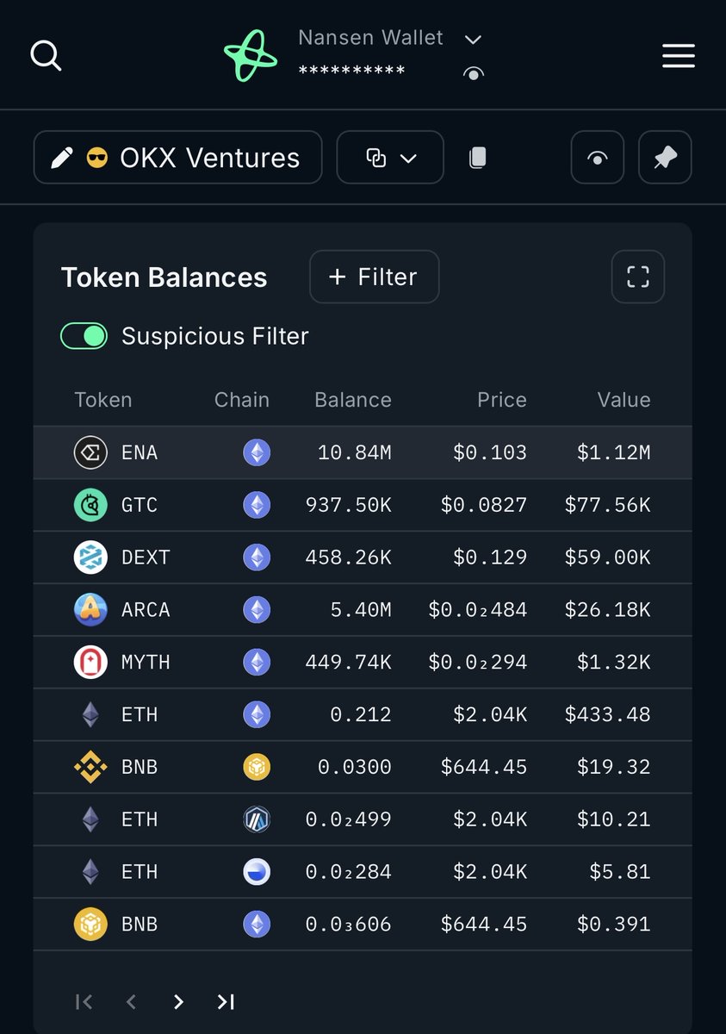Pin the OKX Ventures wallet
Viewport: 726px width, 1034px height.
point(665,158)
